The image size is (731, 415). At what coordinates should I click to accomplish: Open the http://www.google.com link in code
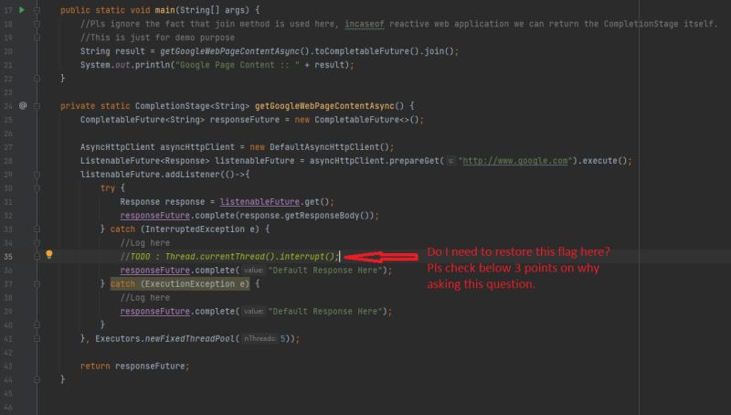click(x=515, y=161)
